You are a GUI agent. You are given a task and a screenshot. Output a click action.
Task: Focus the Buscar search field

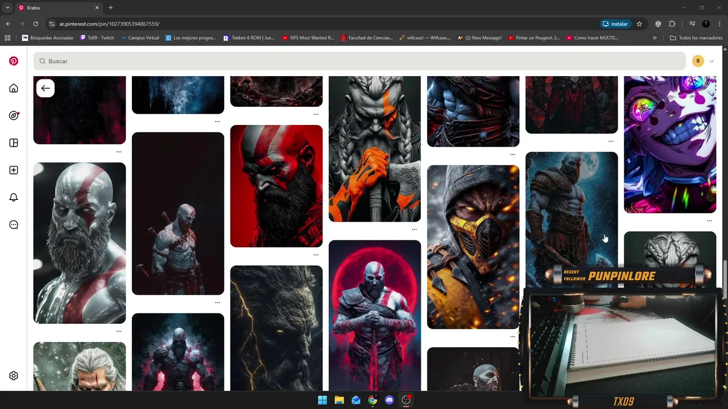point(359,61)
